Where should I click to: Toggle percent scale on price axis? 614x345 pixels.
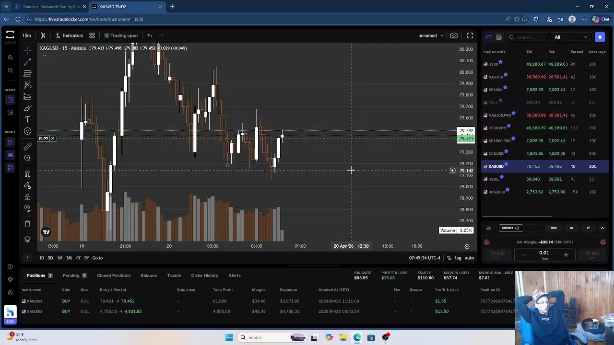pos(449,258)
